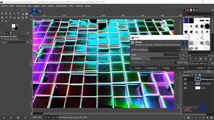The height and width of the screenshot is (120, 214).
Task: Select the Paths tool in the toolbox
Action: (x=22, y=17)
